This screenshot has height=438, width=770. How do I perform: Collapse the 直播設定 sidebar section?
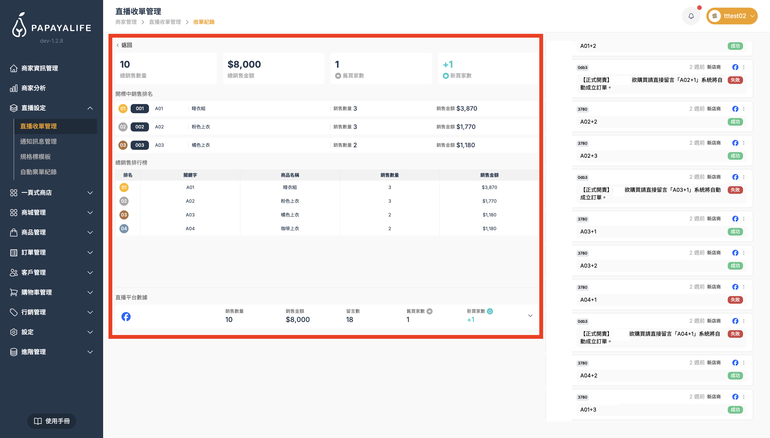point(90,108)
